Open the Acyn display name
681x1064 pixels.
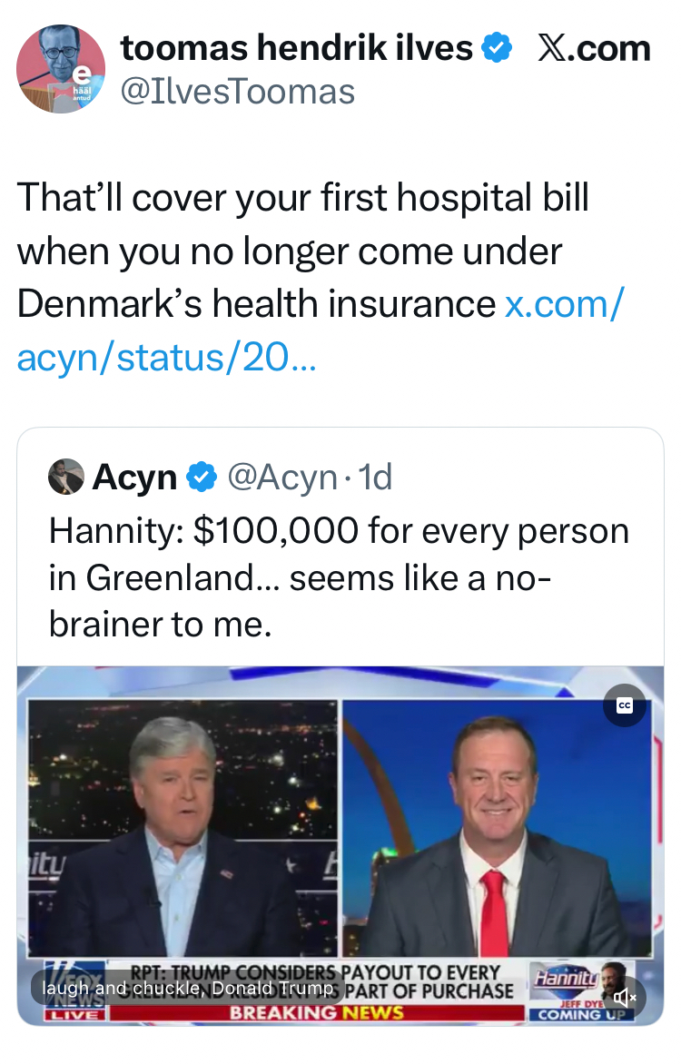[x=134, y=477]
